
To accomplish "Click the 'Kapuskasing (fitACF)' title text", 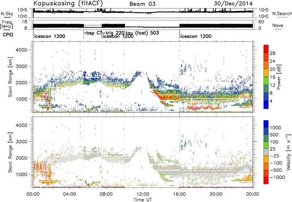I will (68, 4).
